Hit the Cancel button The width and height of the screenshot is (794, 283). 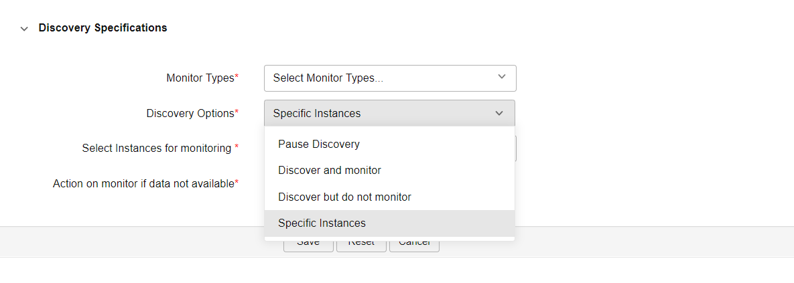pos(414,246)
